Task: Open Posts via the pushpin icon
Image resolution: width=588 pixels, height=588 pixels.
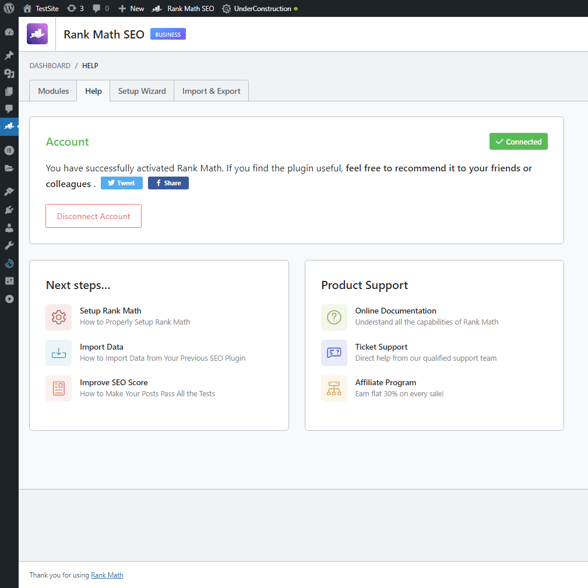Action: (x=9, y=55)
